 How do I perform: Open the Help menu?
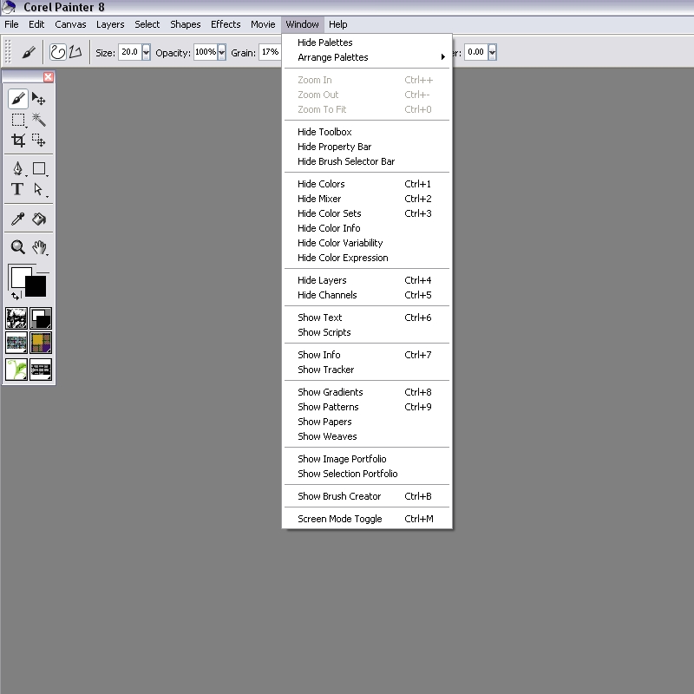338,24
